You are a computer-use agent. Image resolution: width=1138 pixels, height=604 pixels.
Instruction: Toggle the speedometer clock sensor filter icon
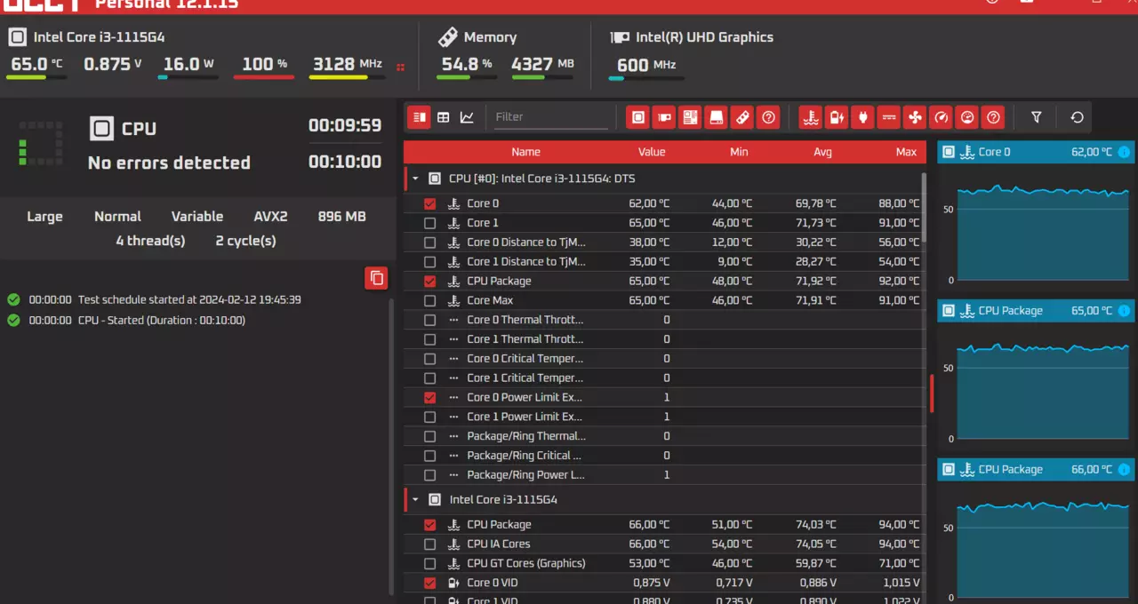click(941, 117)
